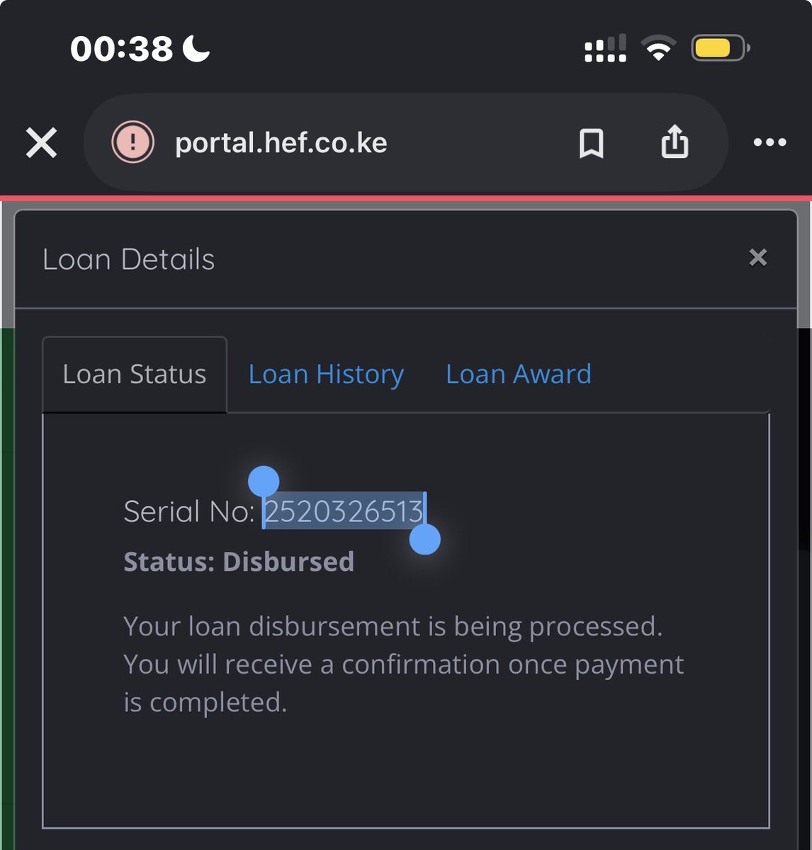Tap the portal.hef.co.ke address text
Image resolution: width=812 pixels, height=850 pixels.
(281, 143)
